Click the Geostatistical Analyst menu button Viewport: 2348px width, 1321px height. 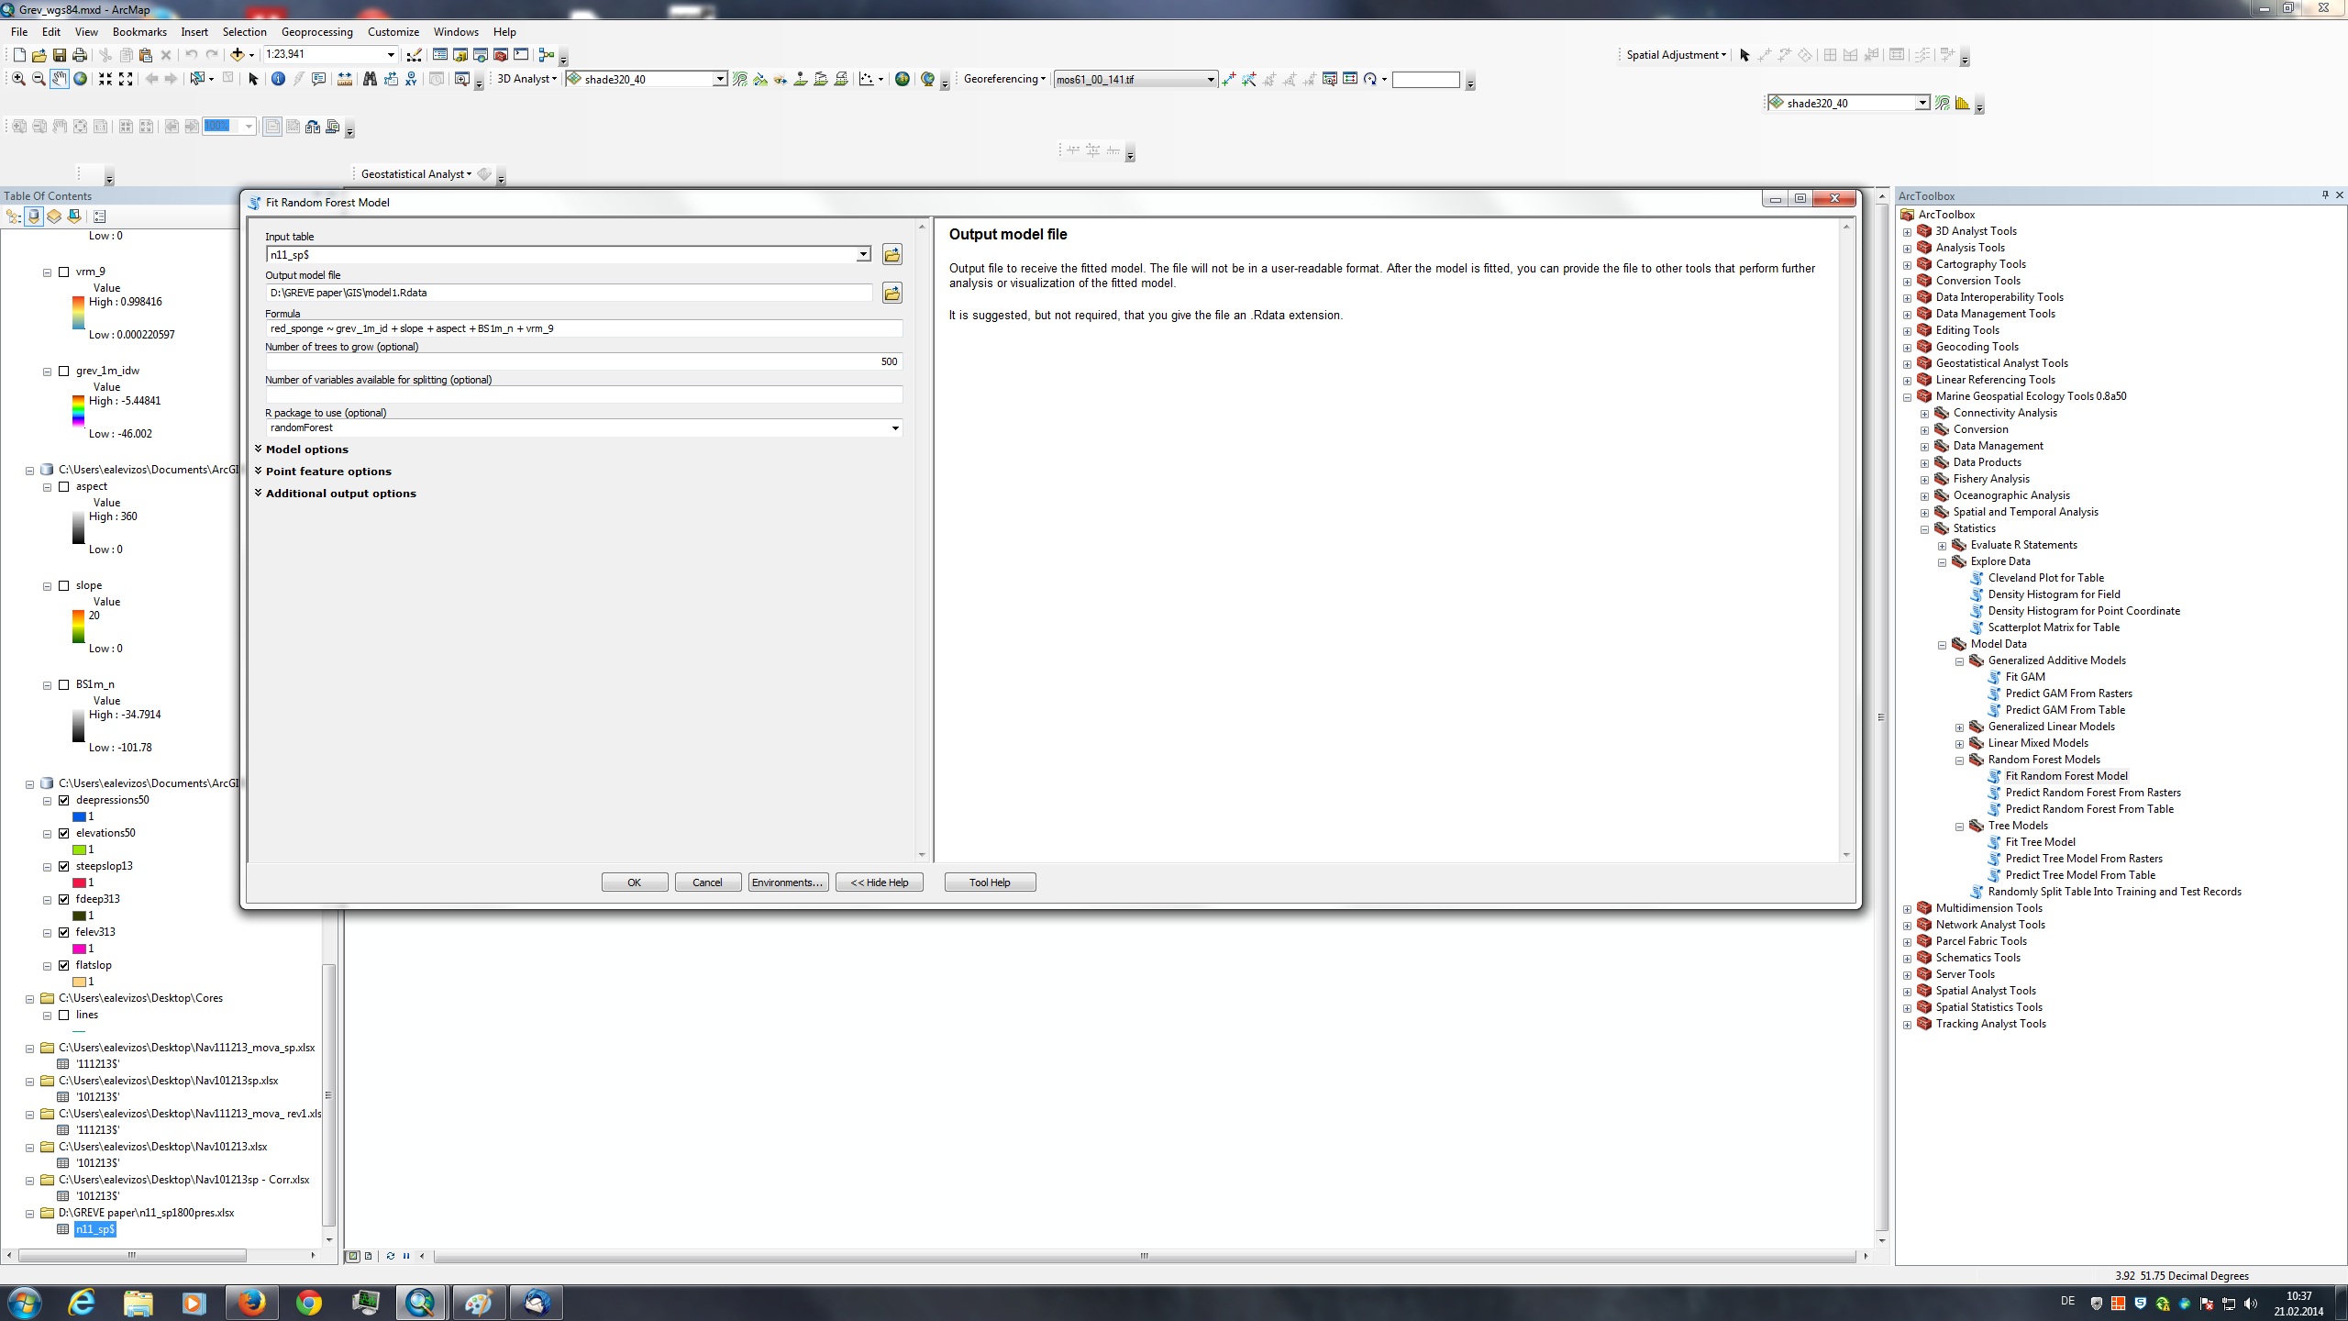point(415,173)
